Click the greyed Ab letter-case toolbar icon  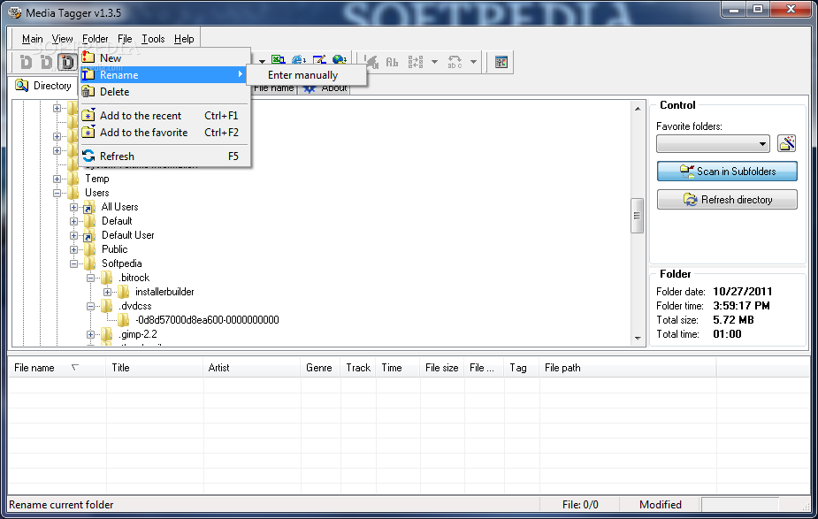(x=392, y=62)
